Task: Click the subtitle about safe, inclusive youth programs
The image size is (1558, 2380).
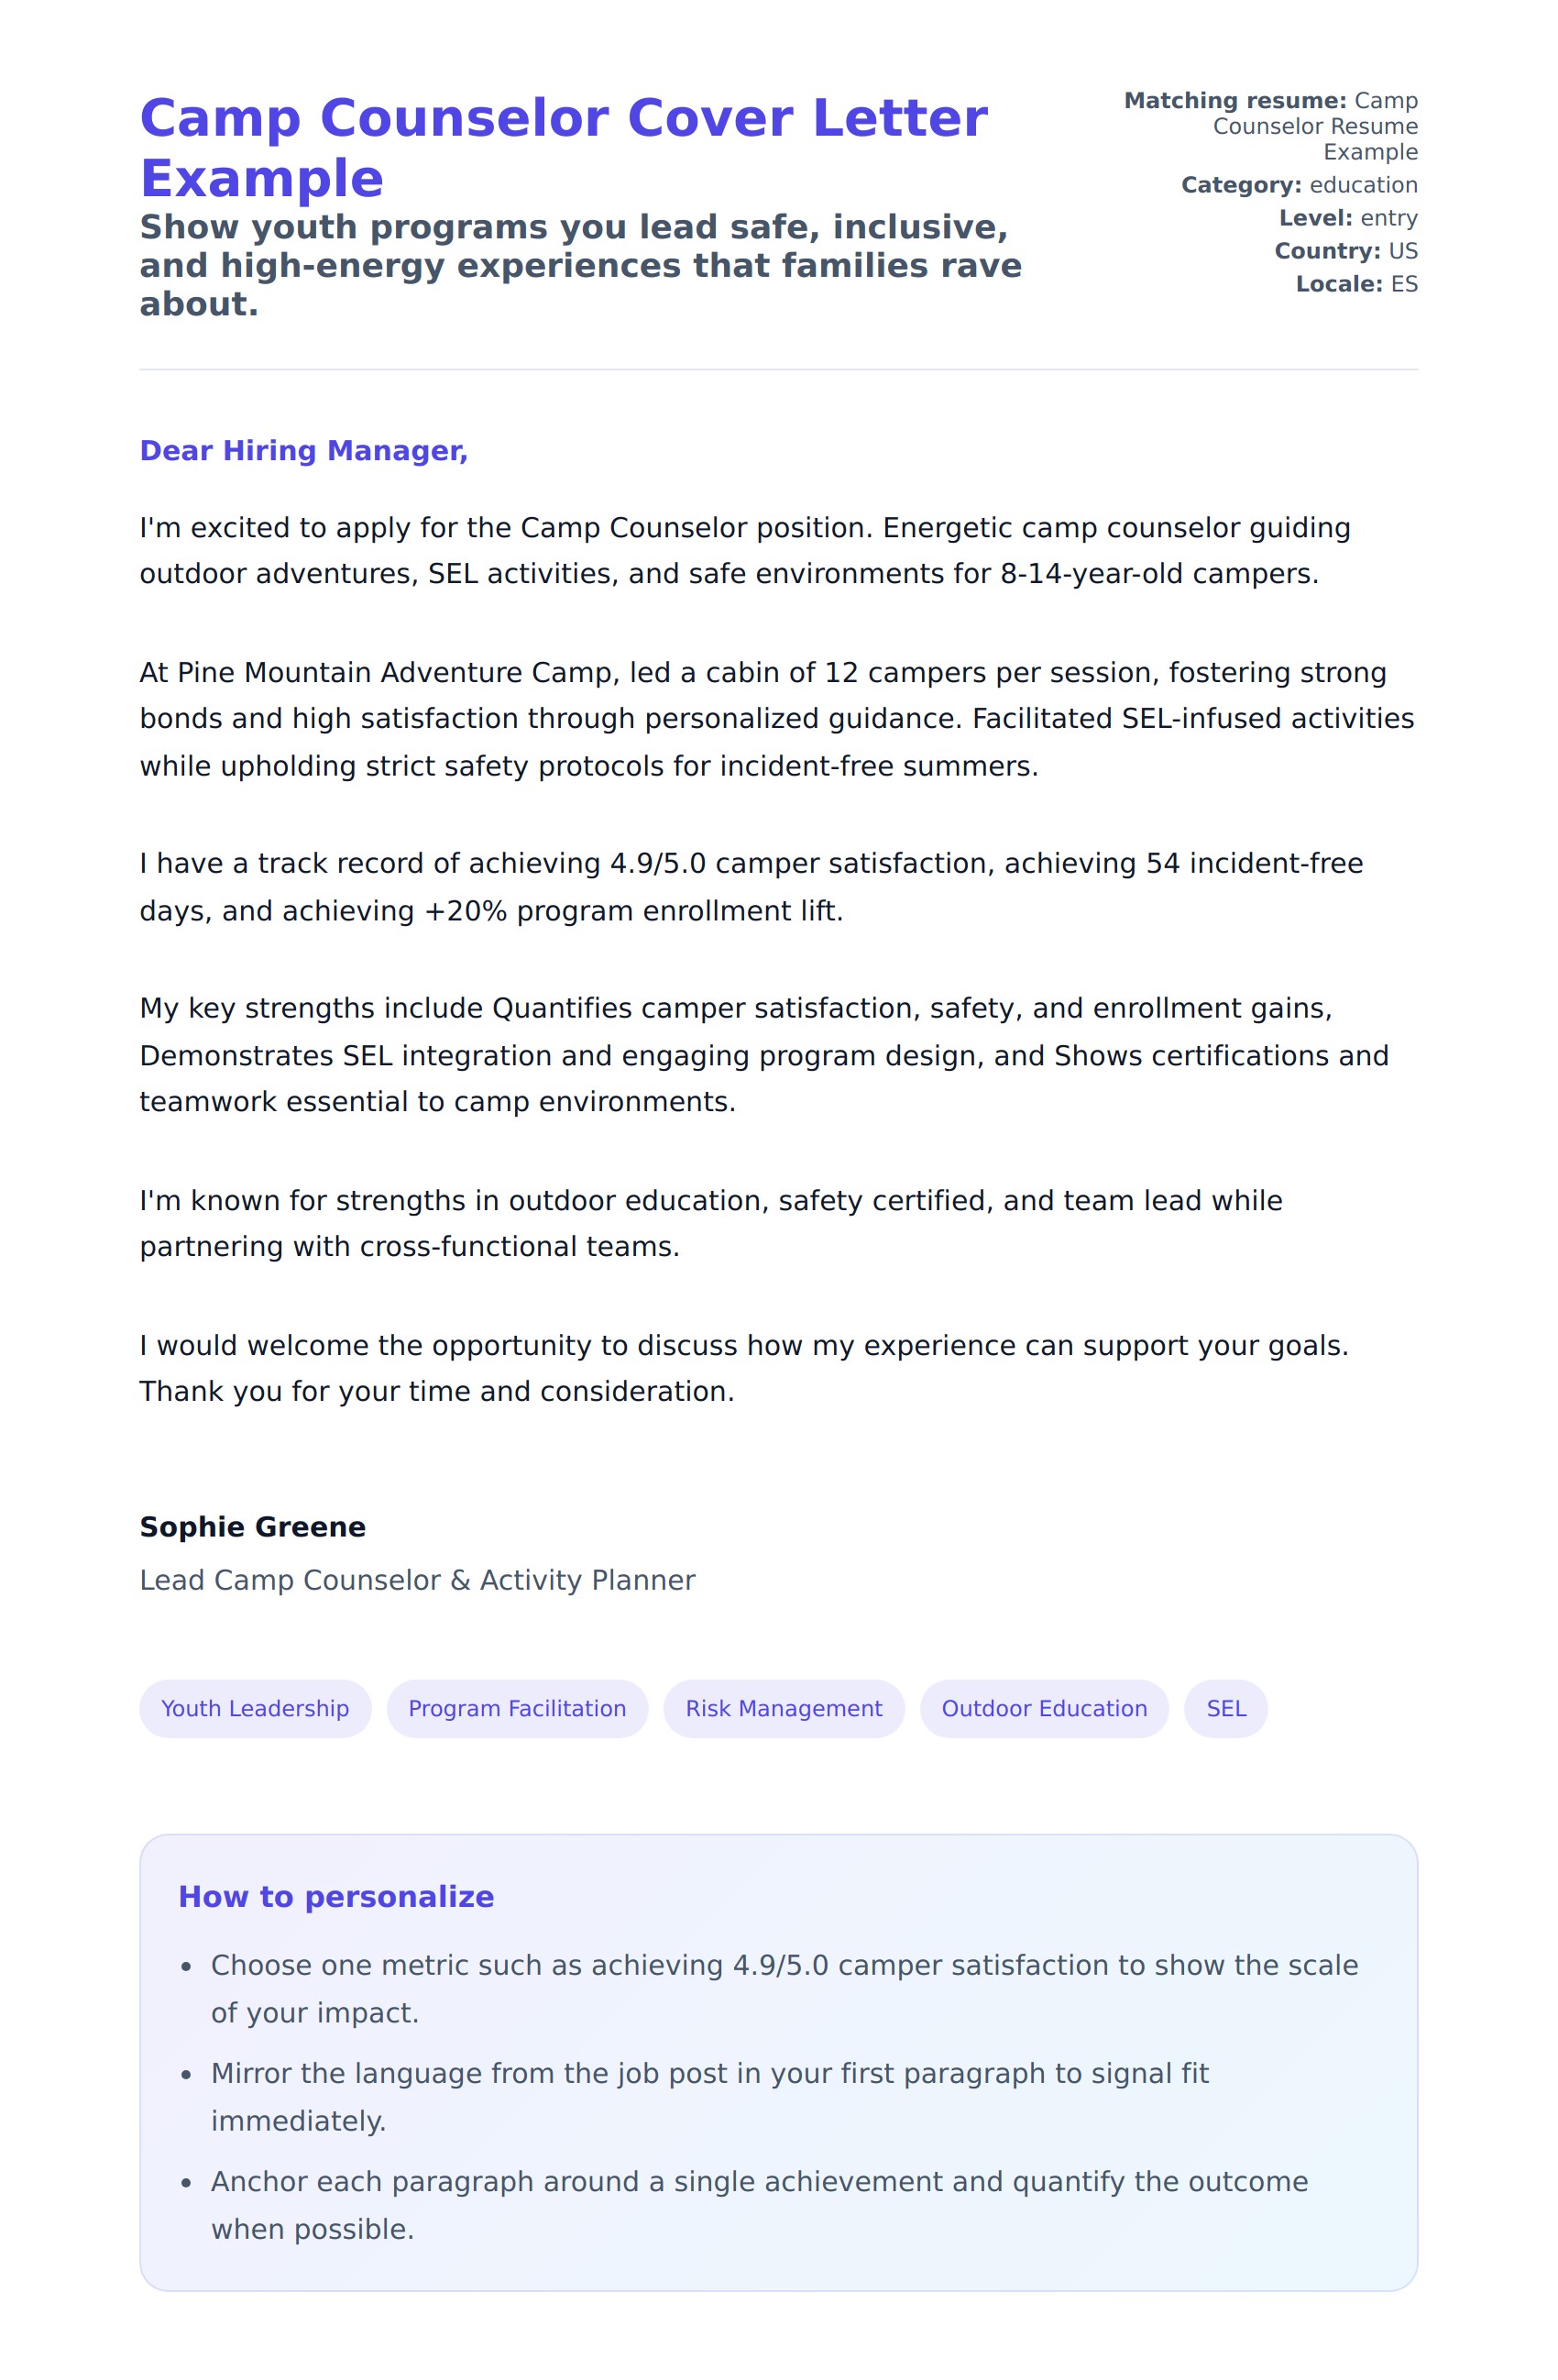Action: (x=579, y=266)
